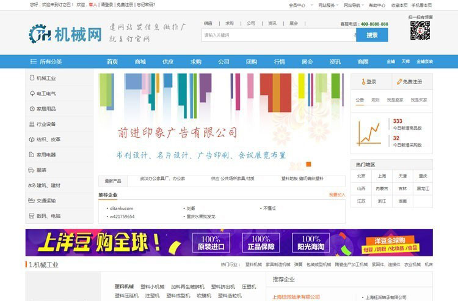Click the 收藏本页 link
This screenshot has height=301, width=458.
point(399,5)
